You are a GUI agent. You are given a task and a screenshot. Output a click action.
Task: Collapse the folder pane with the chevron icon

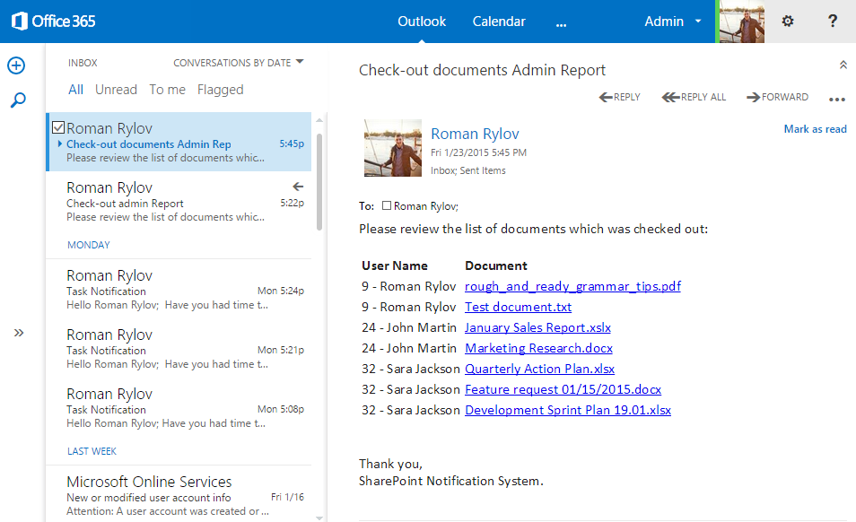click(x=19, y=332)
